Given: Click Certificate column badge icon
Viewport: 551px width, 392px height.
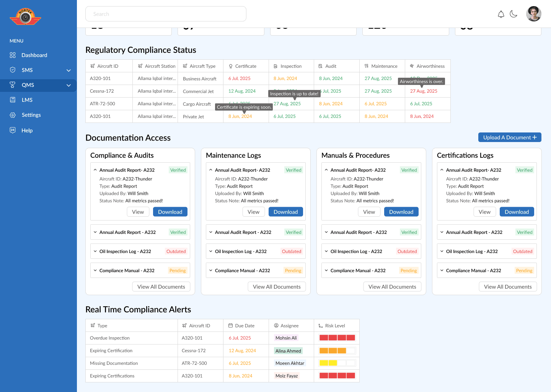Looking at the screenshot, I should point(231,66).
